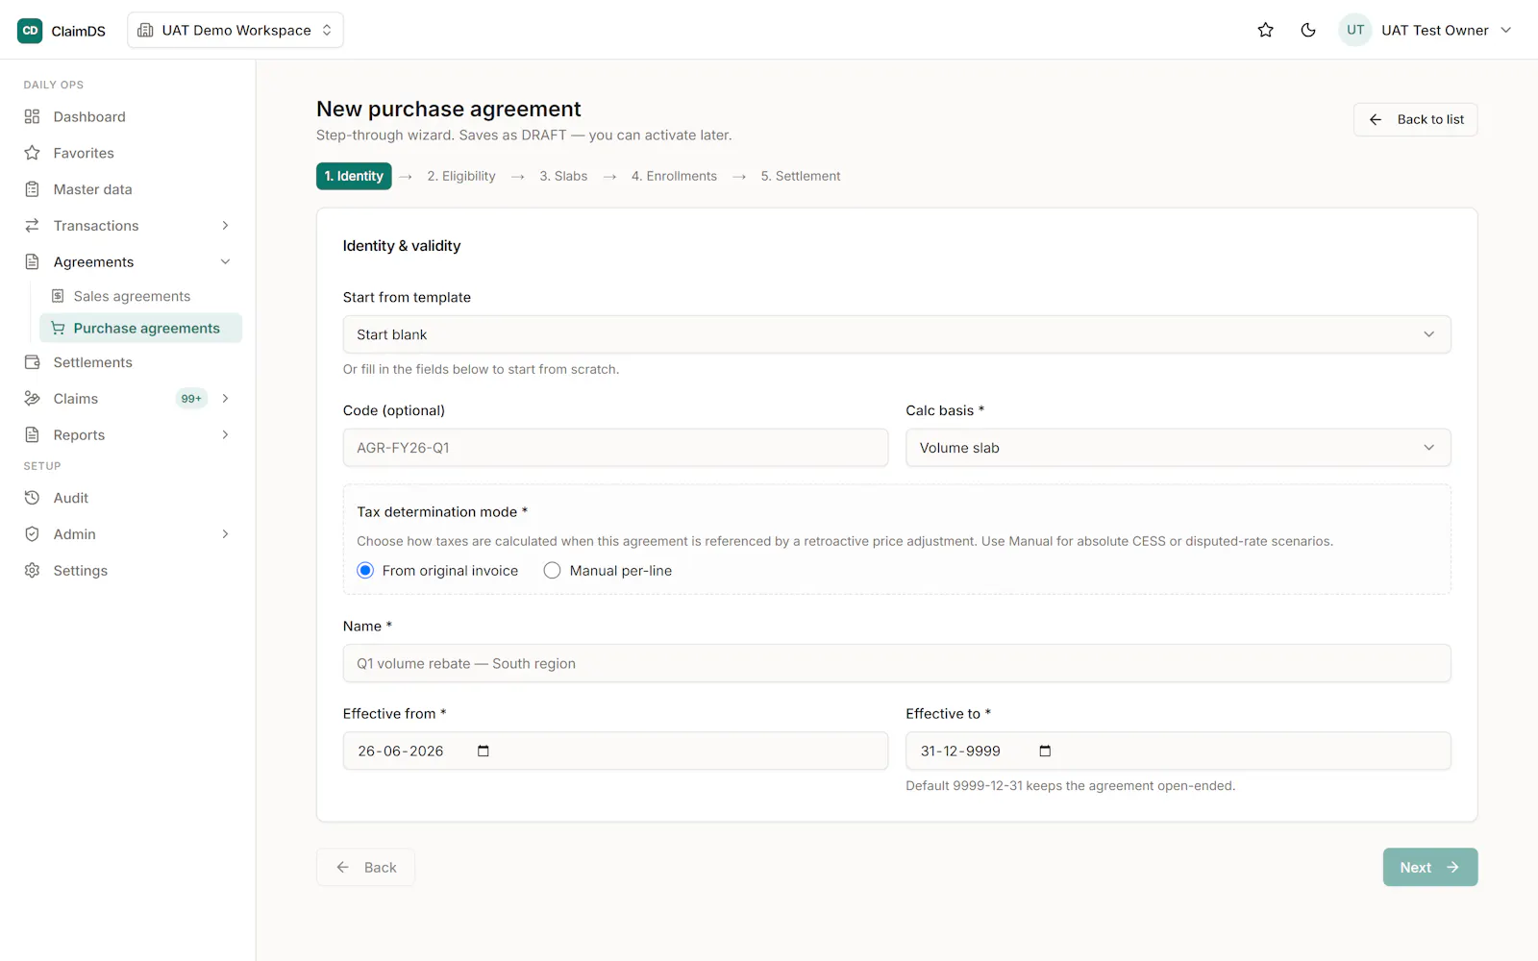The width and height of the screenshot is (1538, 961).
Task: Collapse the Agreements submenu chevron
Action: [x=225, y=262]
